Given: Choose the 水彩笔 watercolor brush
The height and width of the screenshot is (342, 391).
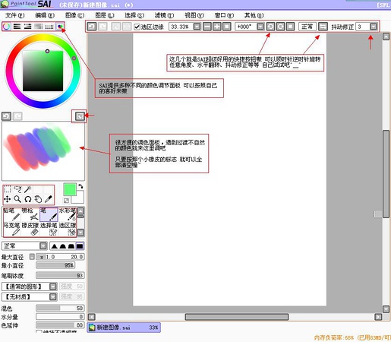Looking at the screenshot, I should 68,214.
